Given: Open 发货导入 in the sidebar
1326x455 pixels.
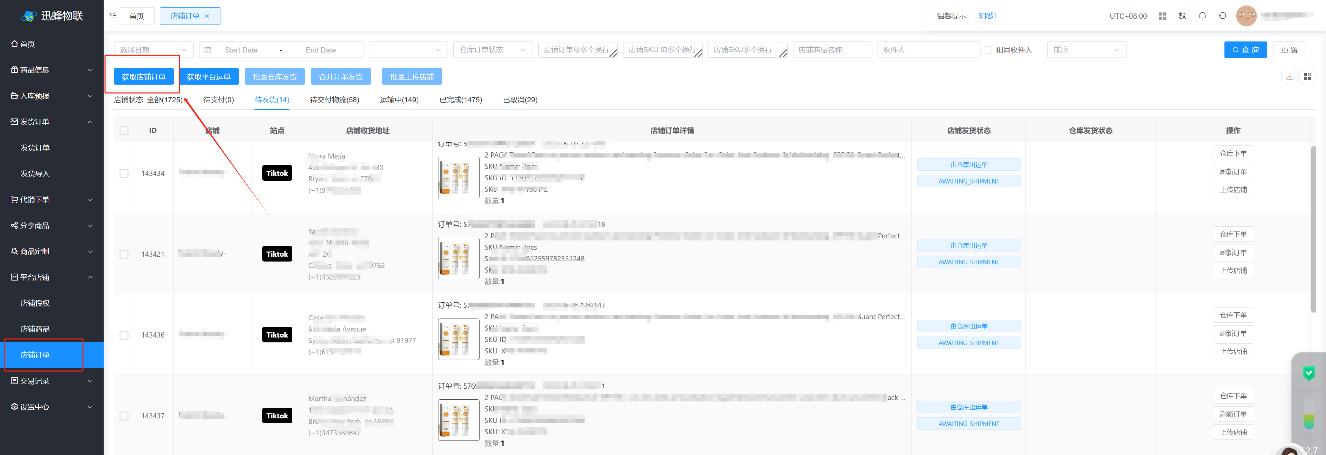Looking at the screenshot, I should click(x=51, y=173).
